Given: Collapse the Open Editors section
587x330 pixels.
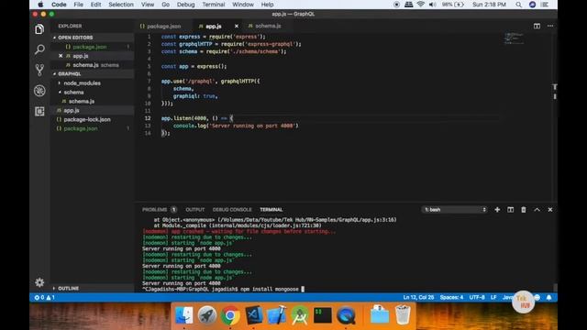Looking at the screenshot, I should tap(75, 38).
